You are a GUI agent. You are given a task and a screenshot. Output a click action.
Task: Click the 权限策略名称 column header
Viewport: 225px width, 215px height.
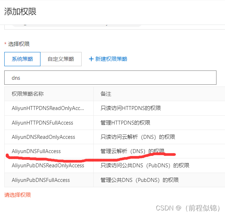[28, 94]
